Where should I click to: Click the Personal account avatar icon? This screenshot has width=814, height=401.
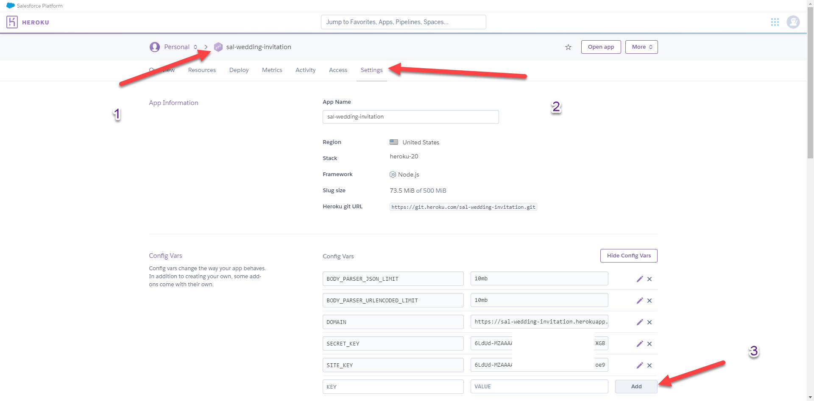pos(155,47)
